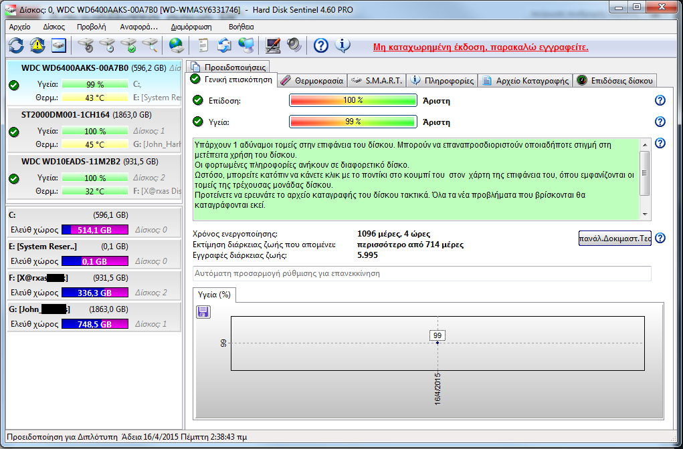Click the disk with magnifying glass toolbar icon
This screenshot has width=683, height=449.
(150, 45)
